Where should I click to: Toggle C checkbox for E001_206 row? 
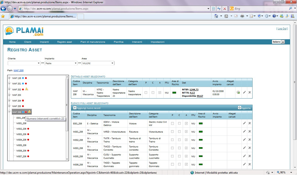[x=179, y=123]
